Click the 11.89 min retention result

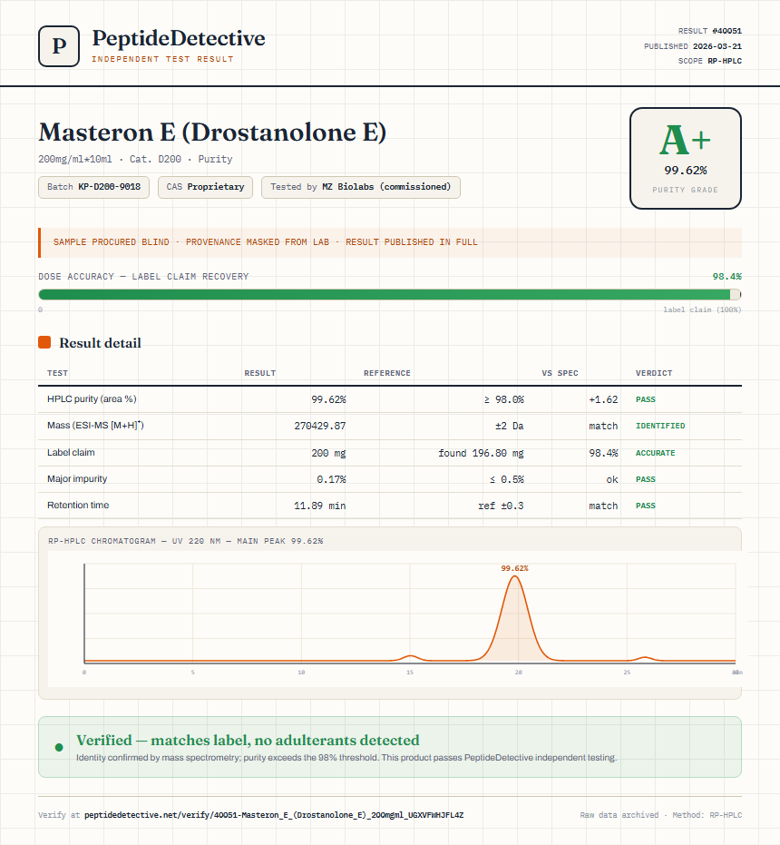click(320, 506)
